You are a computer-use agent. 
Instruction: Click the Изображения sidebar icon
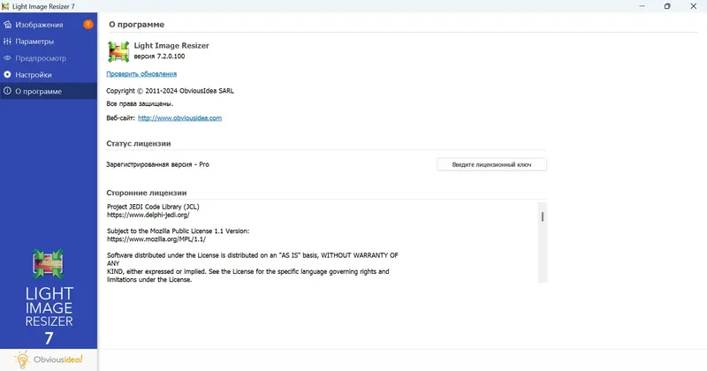[8, 24]
